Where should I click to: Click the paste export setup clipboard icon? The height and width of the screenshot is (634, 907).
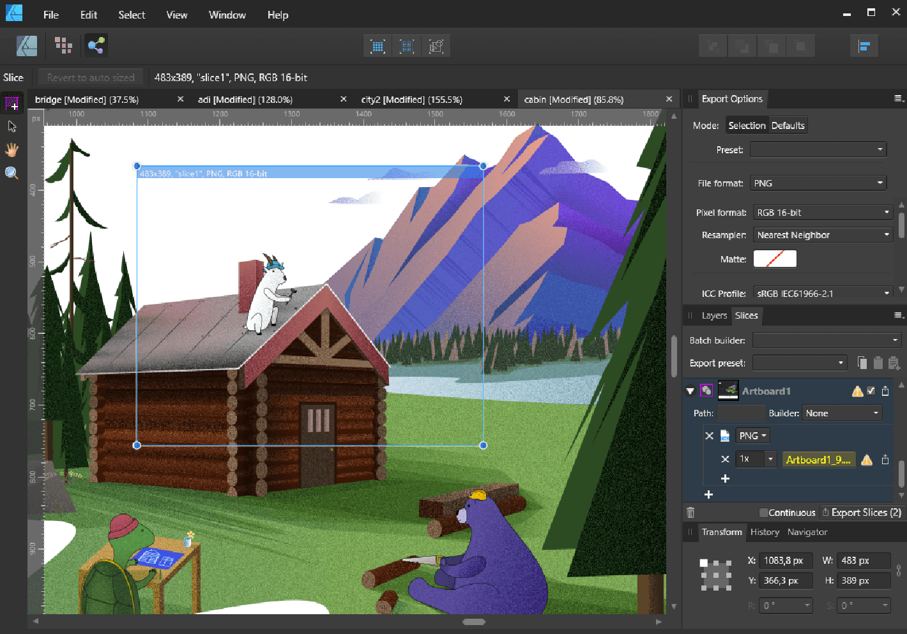(x=878, y=363)
